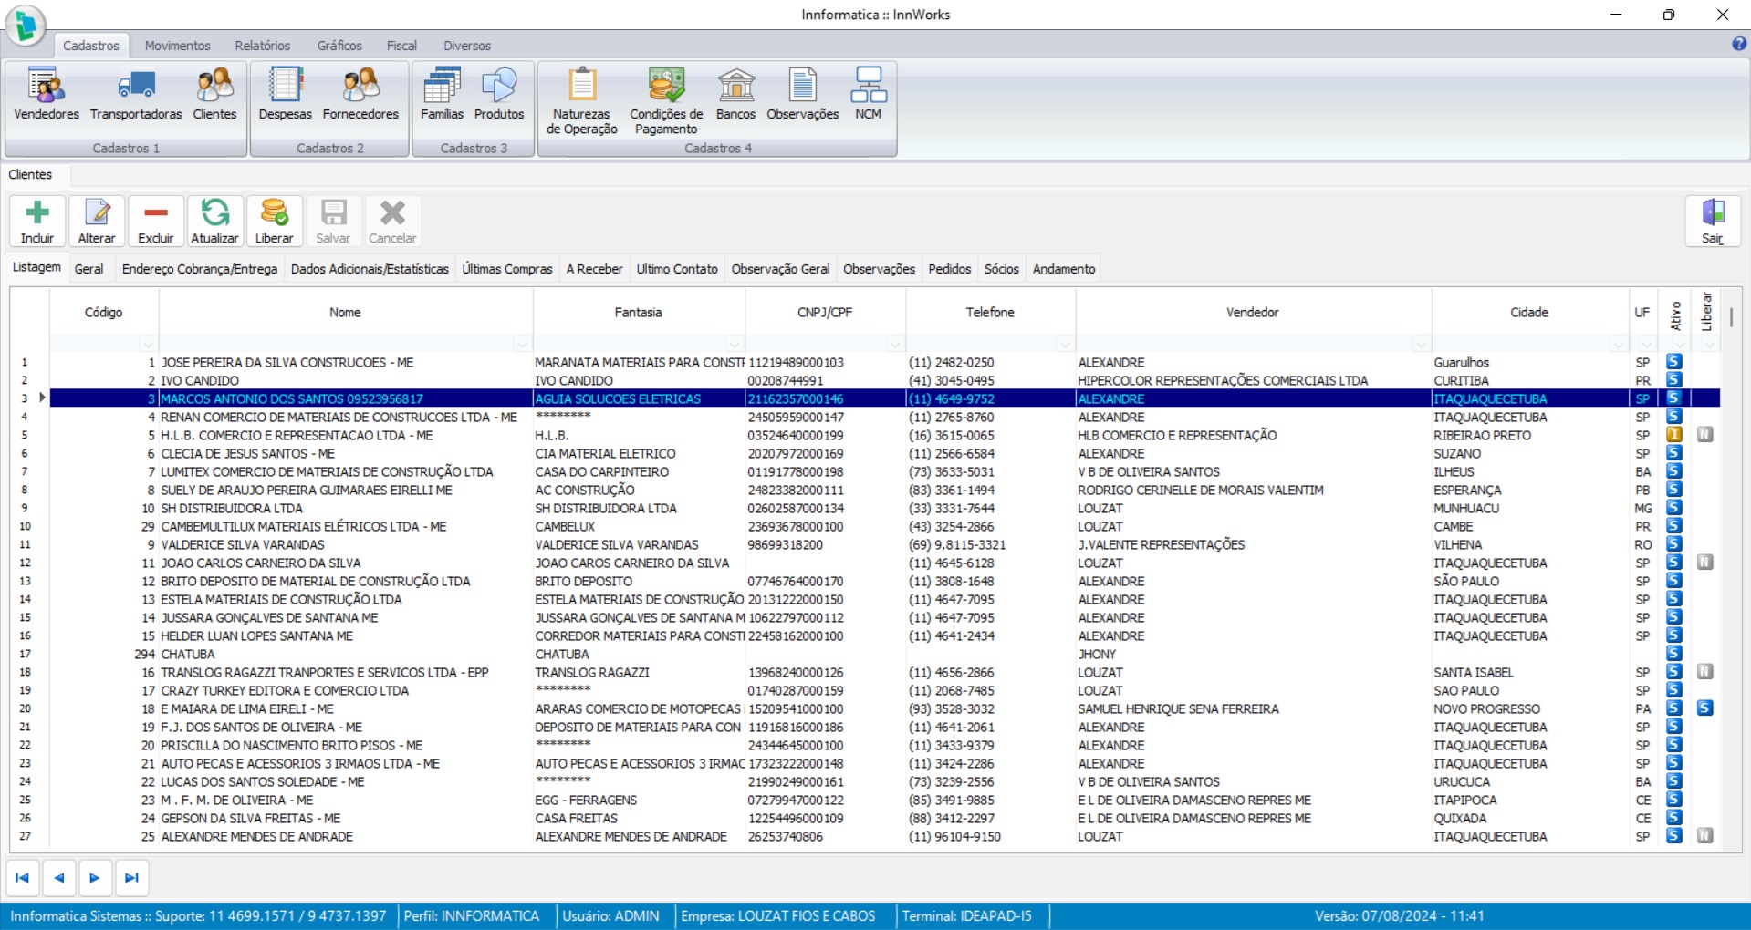The image size is (1751, 930).
Task: Open the Geral client tab
Action: (x=89, y=269)
